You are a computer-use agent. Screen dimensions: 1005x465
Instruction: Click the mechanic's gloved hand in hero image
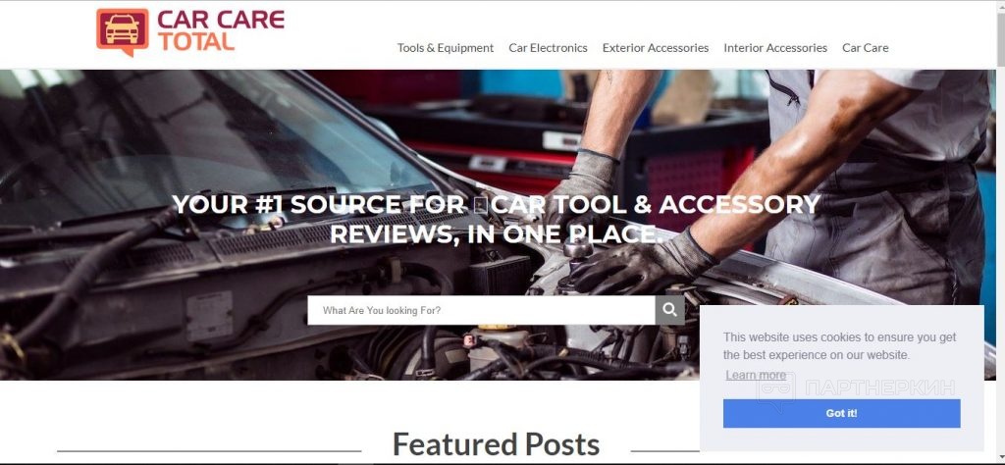pyautogui.click(x=641, y=261)
